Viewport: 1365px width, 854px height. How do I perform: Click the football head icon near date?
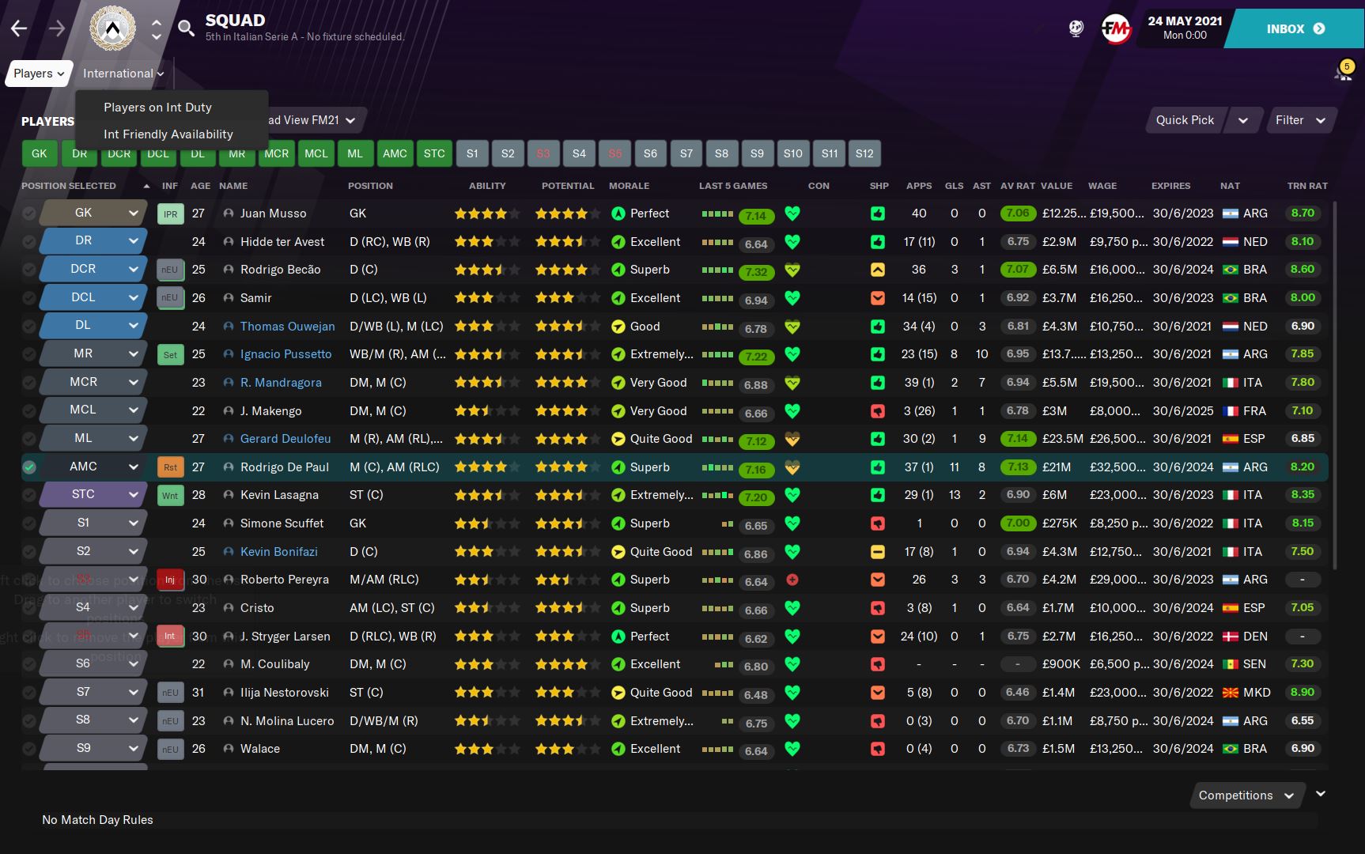(1076, 29)
